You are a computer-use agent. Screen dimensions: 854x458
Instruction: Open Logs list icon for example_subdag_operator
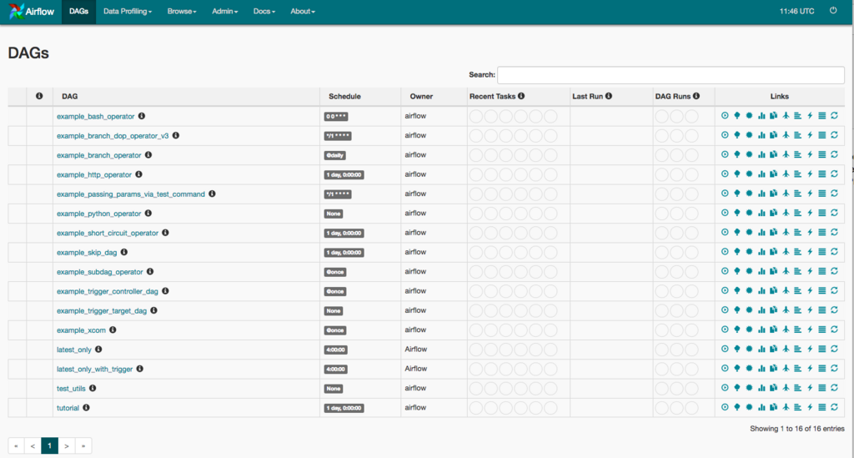821,271
